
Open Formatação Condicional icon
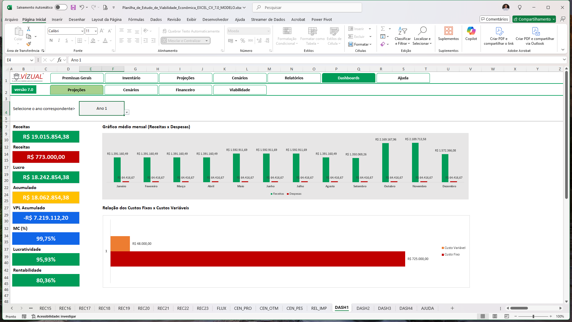click(x=287, y=36)
